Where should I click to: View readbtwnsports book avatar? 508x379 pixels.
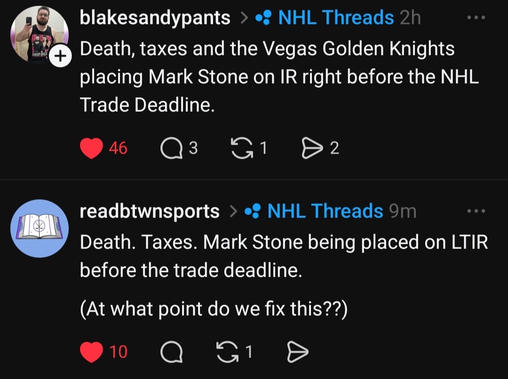(x=40, y=228)
